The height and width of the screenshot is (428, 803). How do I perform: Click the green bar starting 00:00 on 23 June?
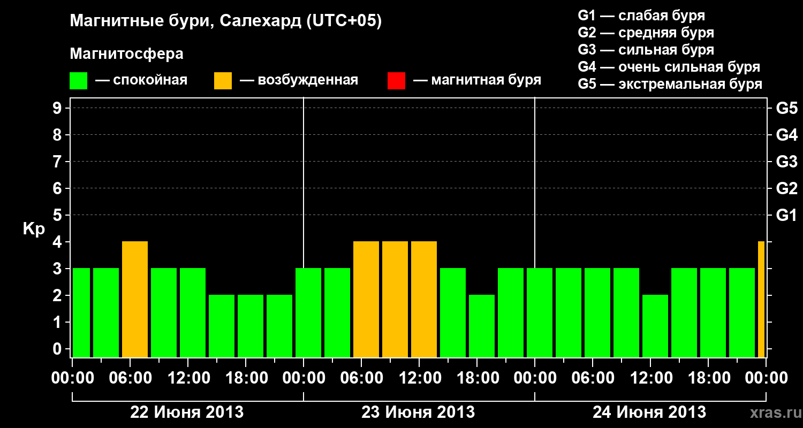click(308, 313)
